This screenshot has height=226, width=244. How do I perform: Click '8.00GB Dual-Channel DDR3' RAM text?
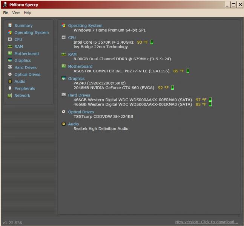tap(100, 59)
